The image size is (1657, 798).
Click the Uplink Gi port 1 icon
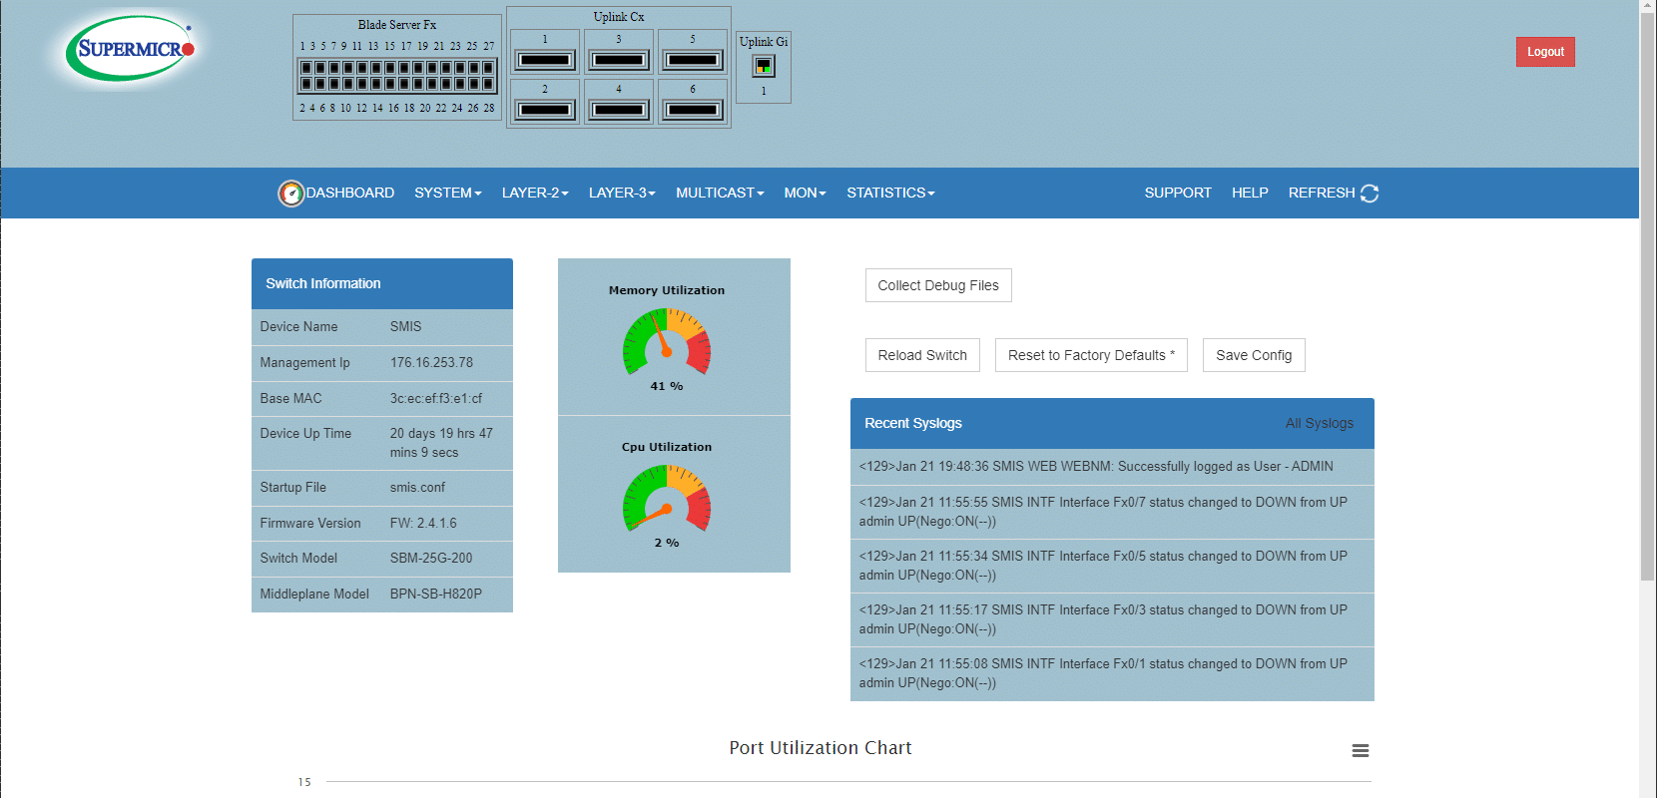click(764, 66)
